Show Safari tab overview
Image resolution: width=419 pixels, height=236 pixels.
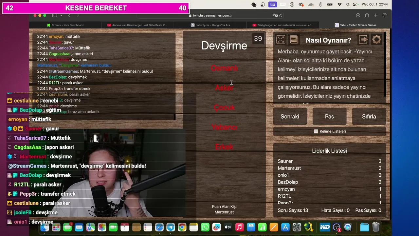(x=385, y=15)
